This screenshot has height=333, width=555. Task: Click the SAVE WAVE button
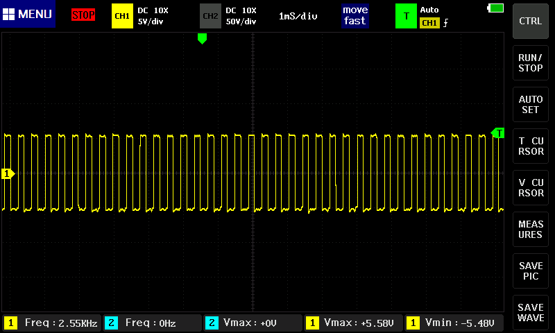(x=531, y=312)
